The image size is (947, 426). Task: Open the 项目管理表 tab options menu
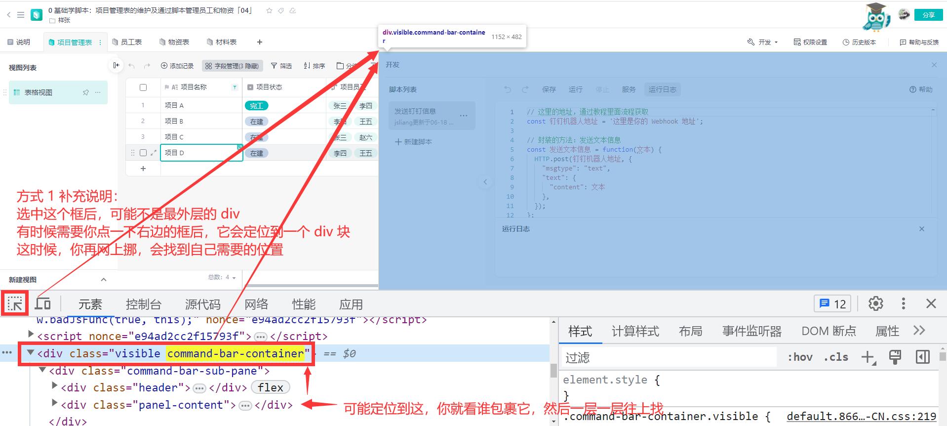tap(100, 42)
